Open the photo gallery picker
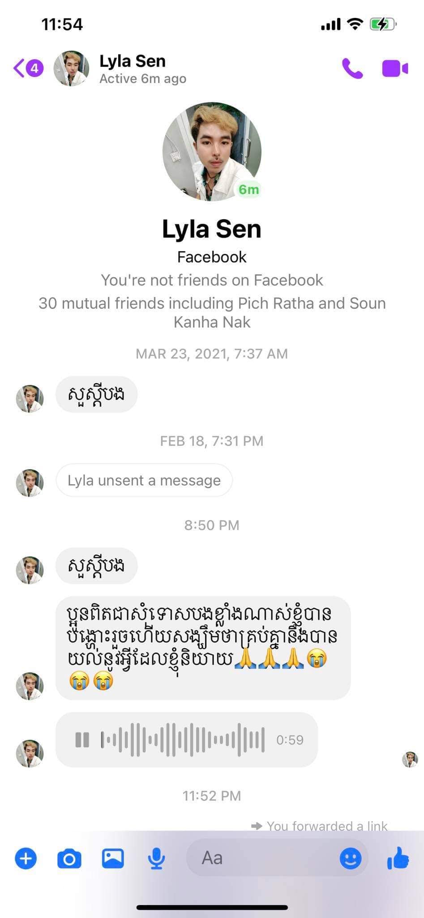Image resolution: width=424 pixels, height=918 pixels. (x=113, y=858)
